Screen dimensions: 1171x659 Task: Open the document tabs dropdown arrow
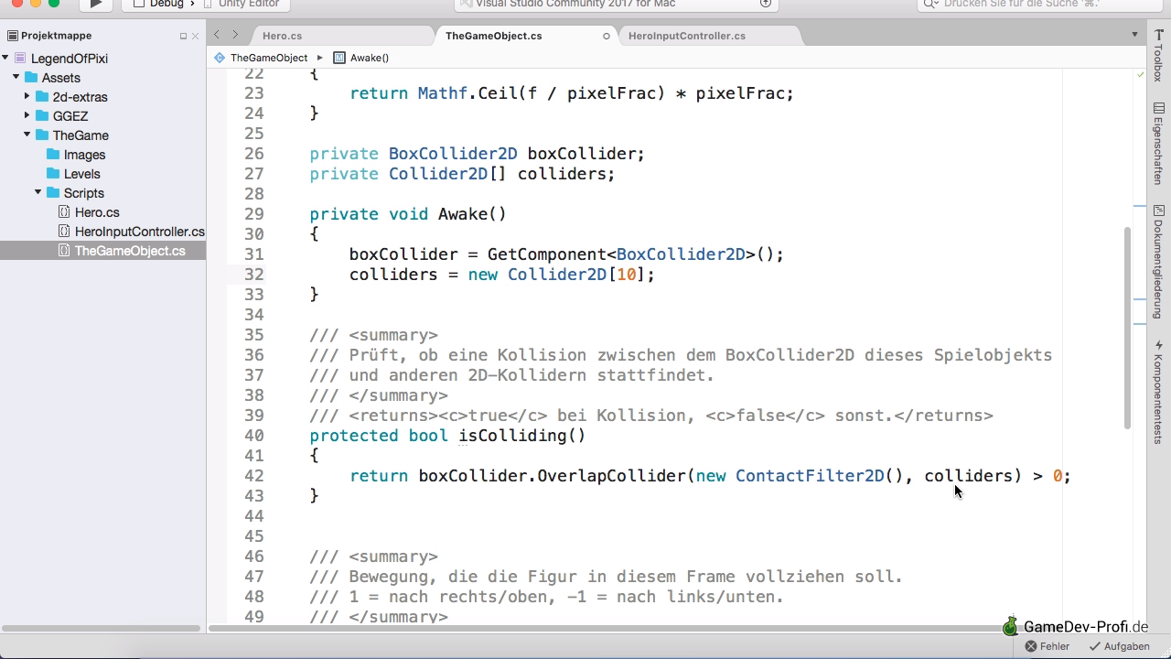1135,35
